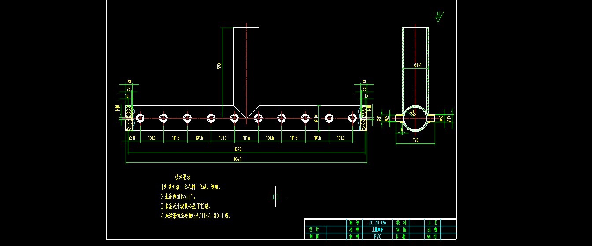Select note 4 mentioning GB/1184-80

196,216
